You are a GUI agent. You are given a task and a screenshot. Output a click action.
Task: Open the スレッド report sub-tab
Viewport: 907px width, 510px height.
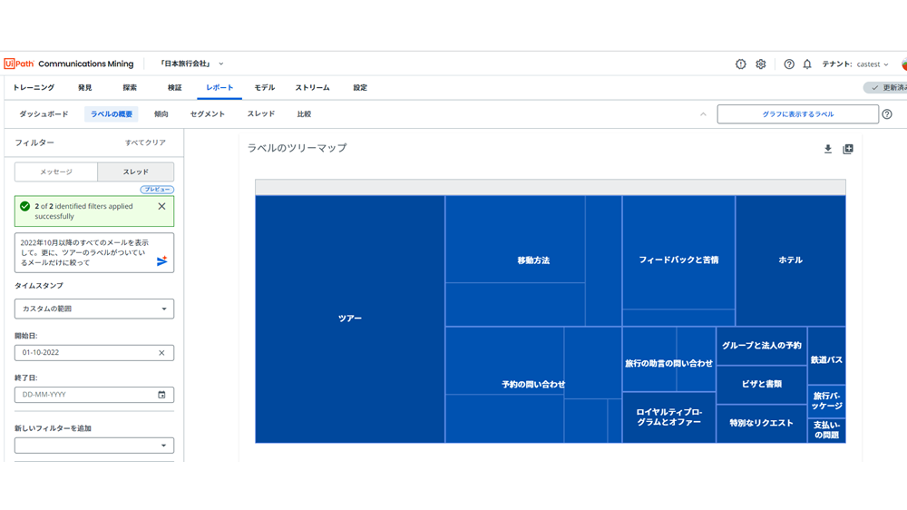pos(261,114)
